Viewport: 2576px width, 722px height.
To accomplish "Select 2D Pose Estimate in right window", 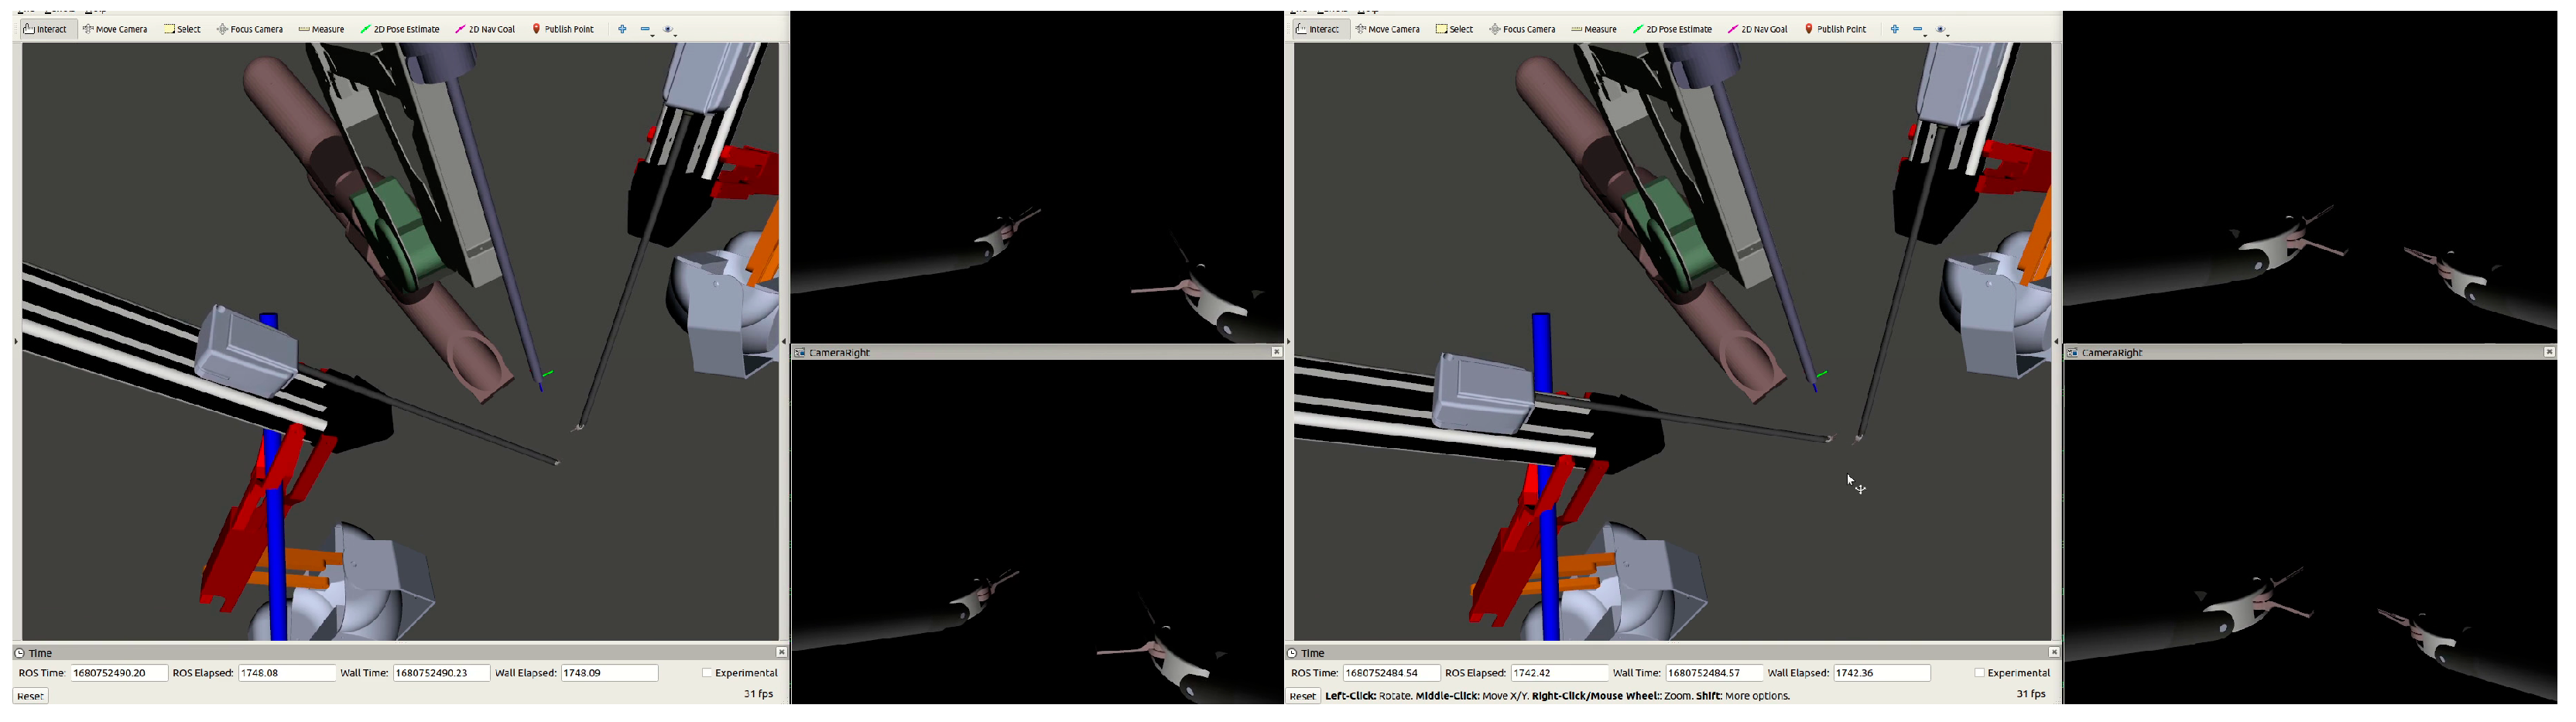I will point(1672,29).
